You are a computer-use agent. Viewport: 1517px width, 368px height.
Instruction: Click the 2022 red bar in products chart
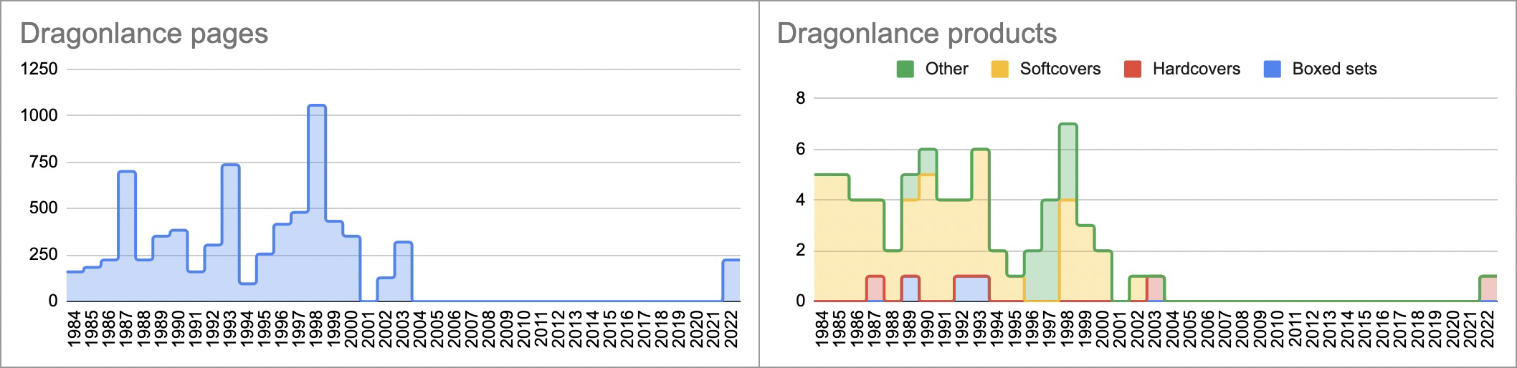coord(1488,289)
